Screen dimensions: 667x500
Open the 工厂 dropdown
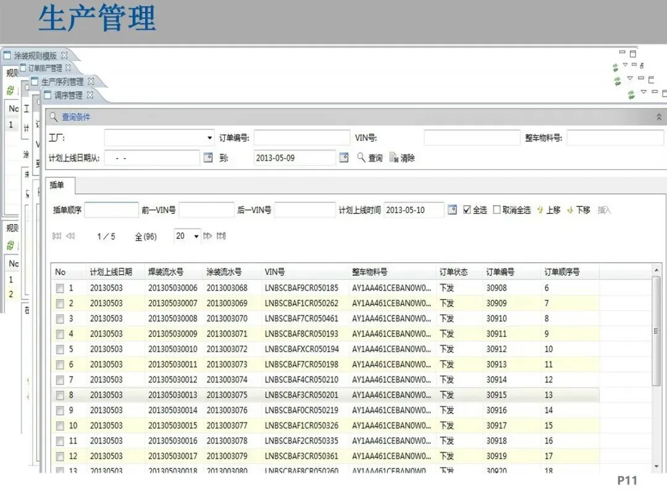click(209, 138)
